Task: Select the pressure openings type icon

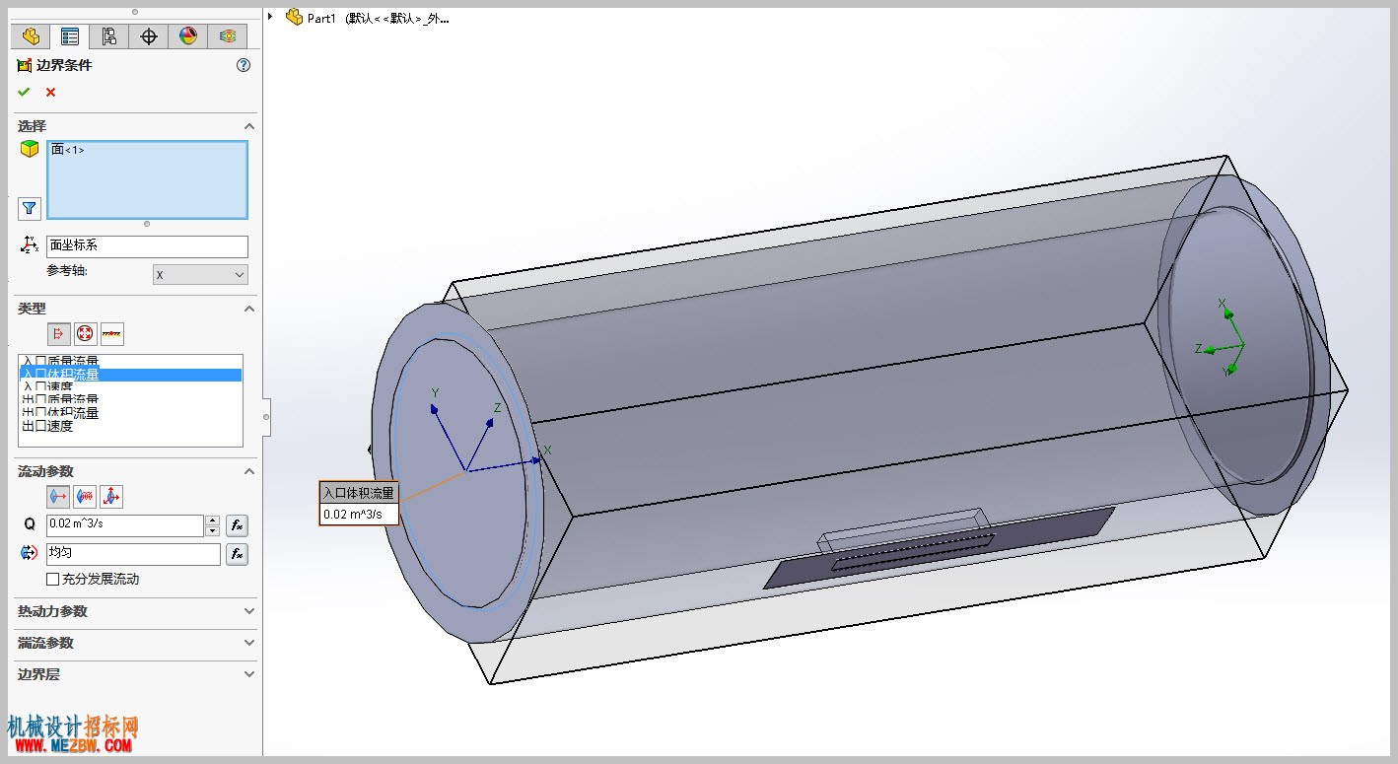Action: [86, 334]
